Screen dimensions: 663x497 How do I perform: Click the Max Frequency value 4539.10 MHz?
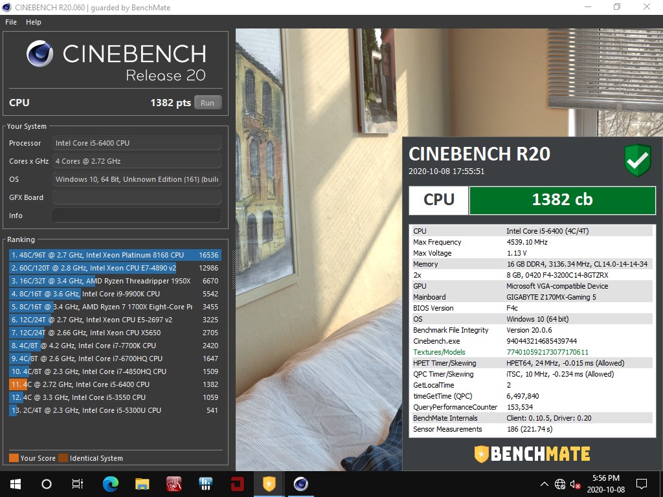point(527,242)
